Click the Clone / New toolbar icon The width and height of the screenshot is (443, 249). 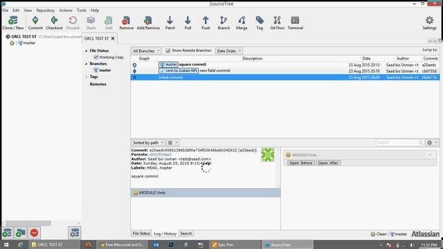coord(13,23)
